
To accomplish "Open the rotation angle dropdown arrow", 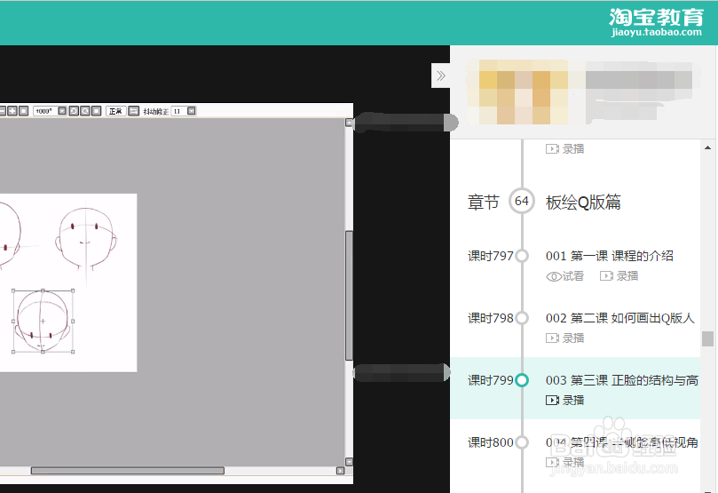I will click(x=62, y=111).
